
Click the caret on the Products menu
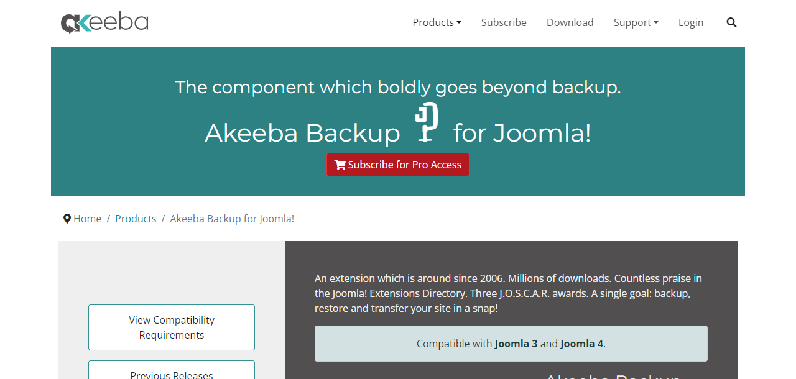460,22
